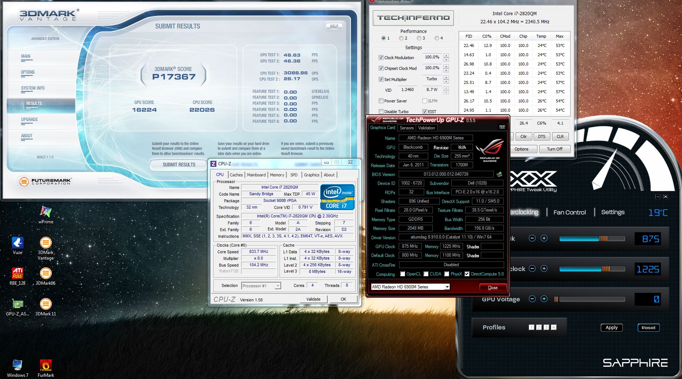Screen dimensions: 682x379
Task: Adjust Set Multiplier Turbo stepper
Action: coord(446,79)
